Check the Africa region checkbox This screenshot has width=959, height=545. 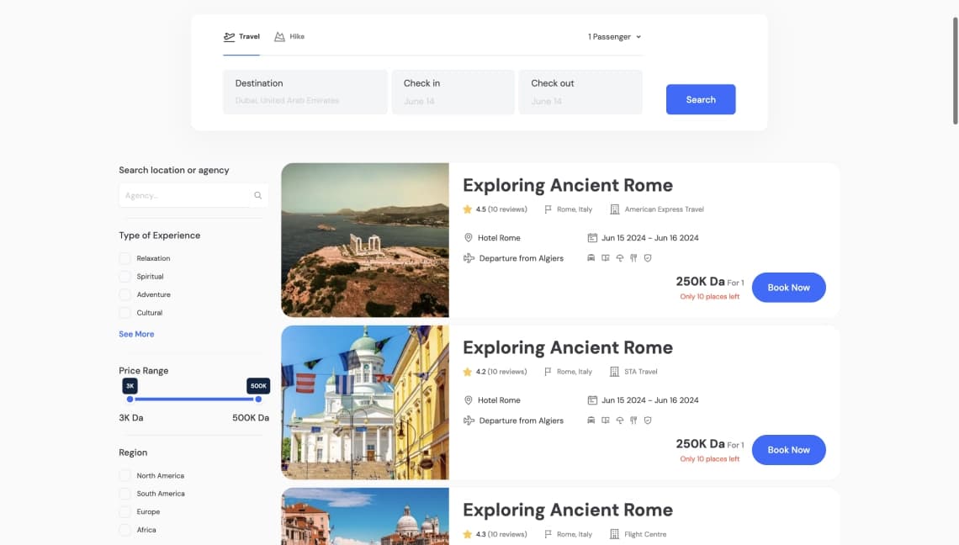point(125,530)
